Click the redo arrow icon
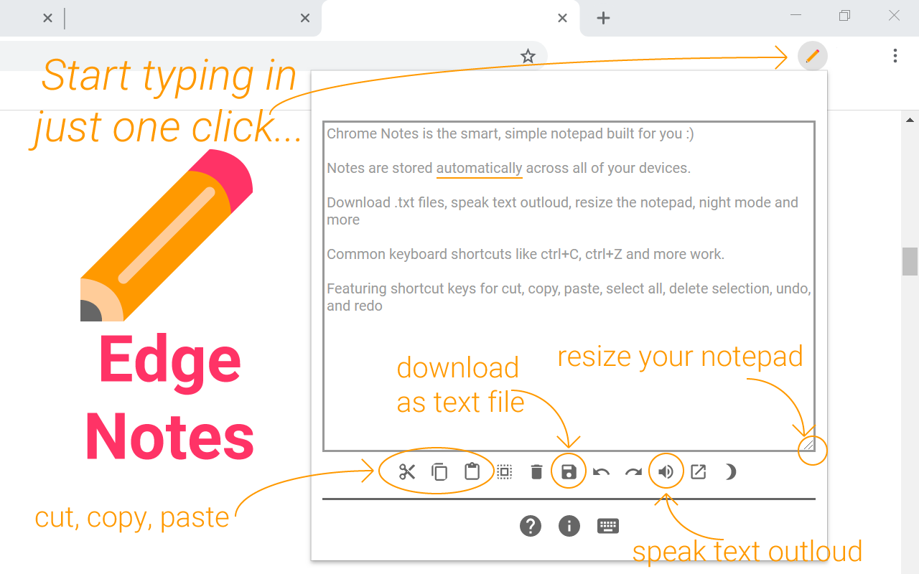 click(633, 472)
